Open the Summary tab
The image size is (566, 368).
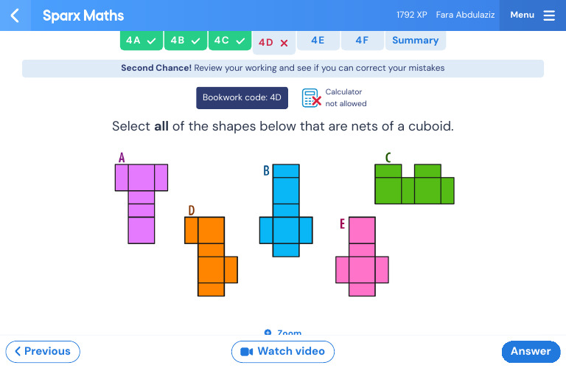coord(415,41)
